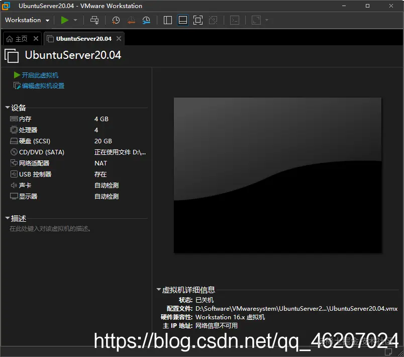Viewport: 404px width, 357px height.
Task: Toggle the thumbnail bar view icon
Action: click(183, 20)
